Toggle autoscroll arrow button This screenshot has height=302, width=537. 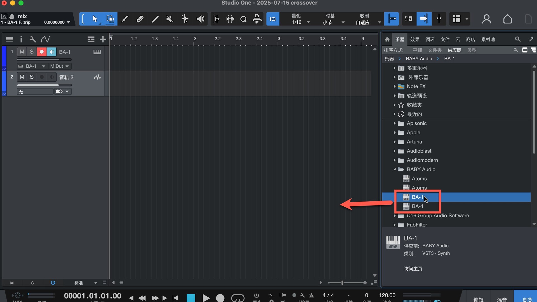click(424, 19)
